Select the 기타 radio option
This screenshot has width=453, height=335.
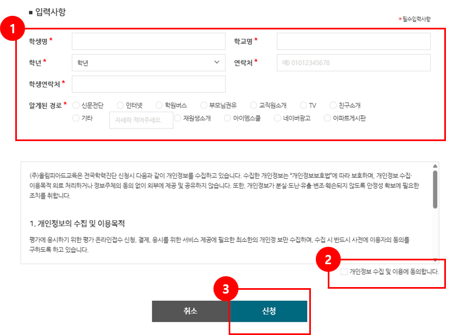coord(76,118)
